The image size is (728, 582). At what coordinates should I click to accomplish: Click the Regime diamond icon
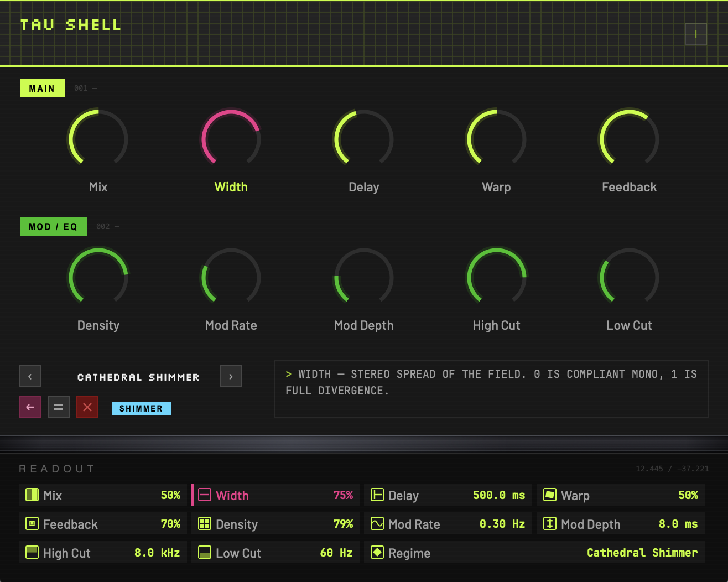(x=377, y=552)
